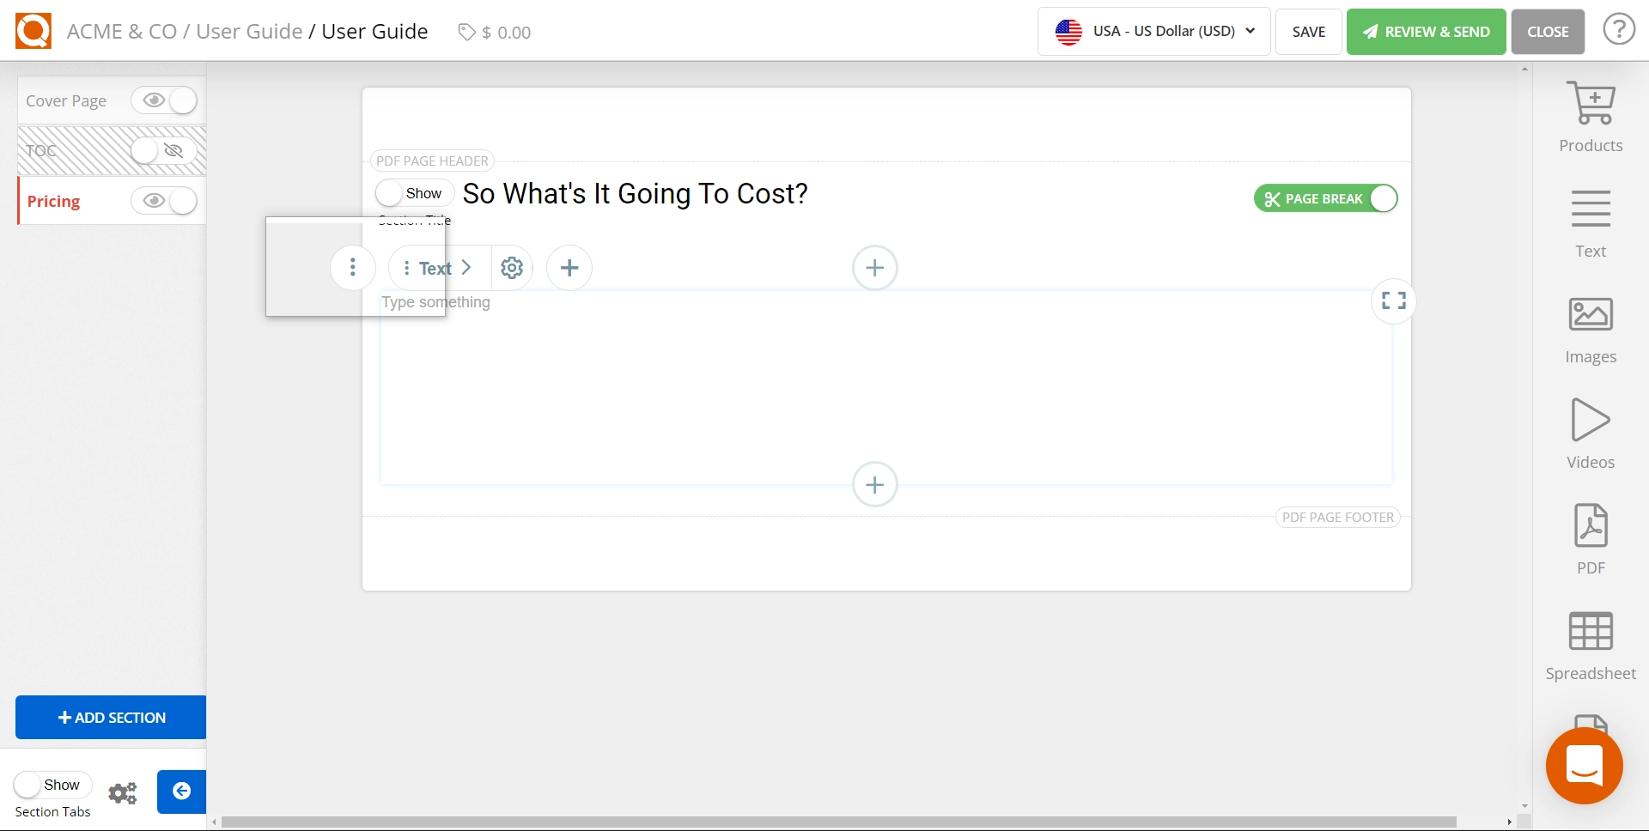
Task: Expand text editor to fullscreen
Action: (1393, 301)
